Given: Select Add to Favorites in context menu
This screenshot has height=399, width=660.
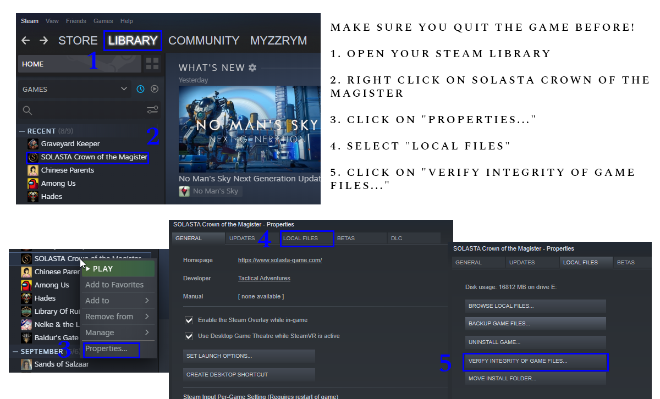Looking at the screenshot, I should (x=114, y=285).
